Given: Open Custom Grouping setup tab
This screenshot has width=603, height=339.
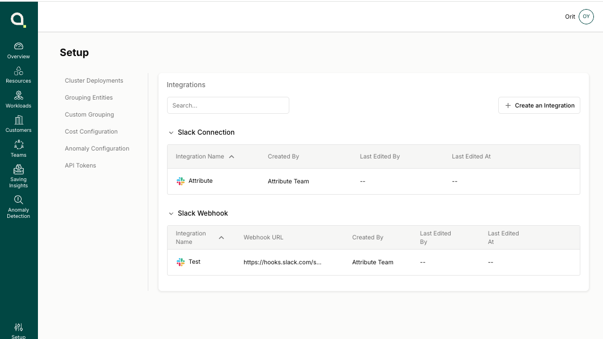Looking at the screenshot, I should pyautogui.click(x=89, y=114).
